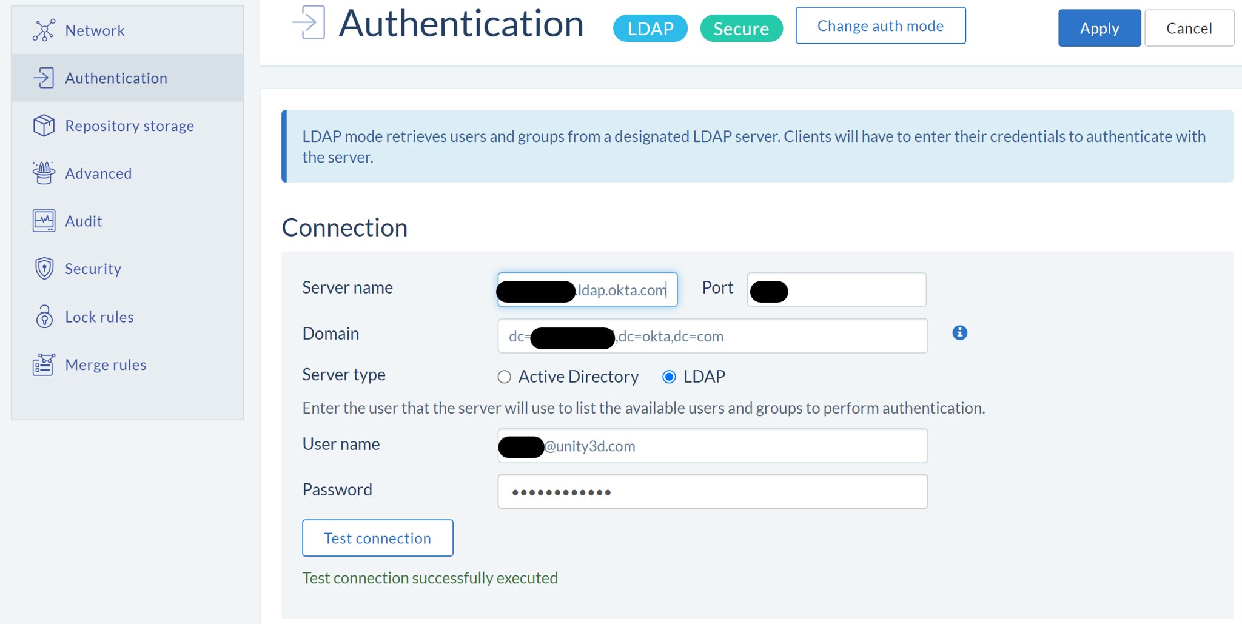
Task: Open the Authentication section in sidebar
Action: point(116,78)
